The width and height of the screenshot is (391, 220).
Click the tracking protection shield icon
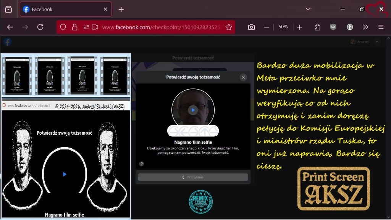pos(63,27)
